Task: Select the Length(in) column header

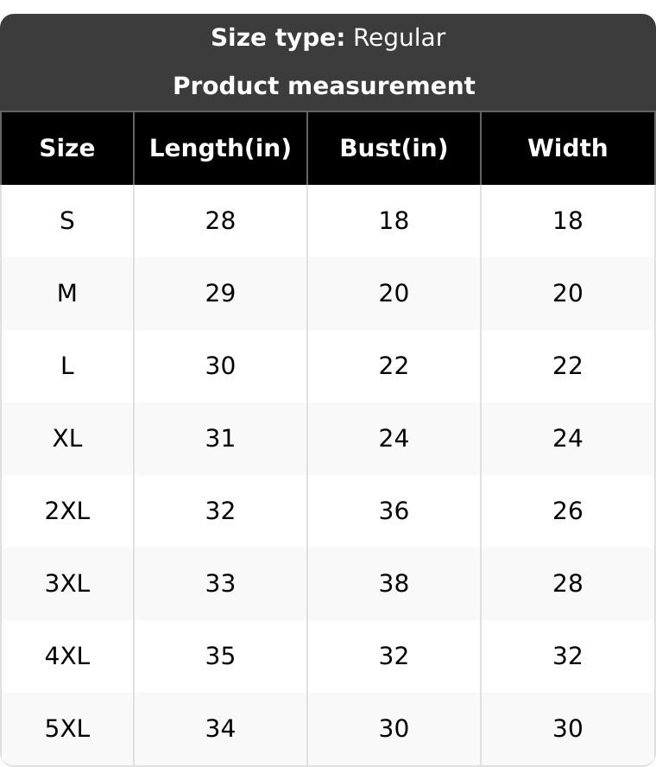Action: (220, 148)
